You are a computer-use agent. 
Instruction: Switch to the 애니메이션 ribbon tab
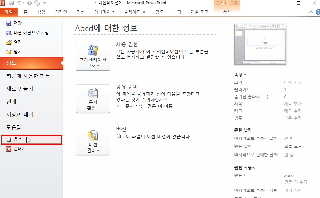[x=104, y=12]
